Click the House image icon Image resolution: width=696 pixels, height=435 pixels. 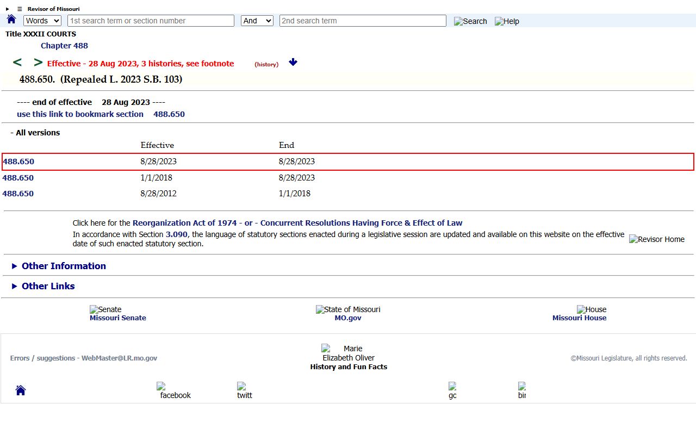[592, 309]
